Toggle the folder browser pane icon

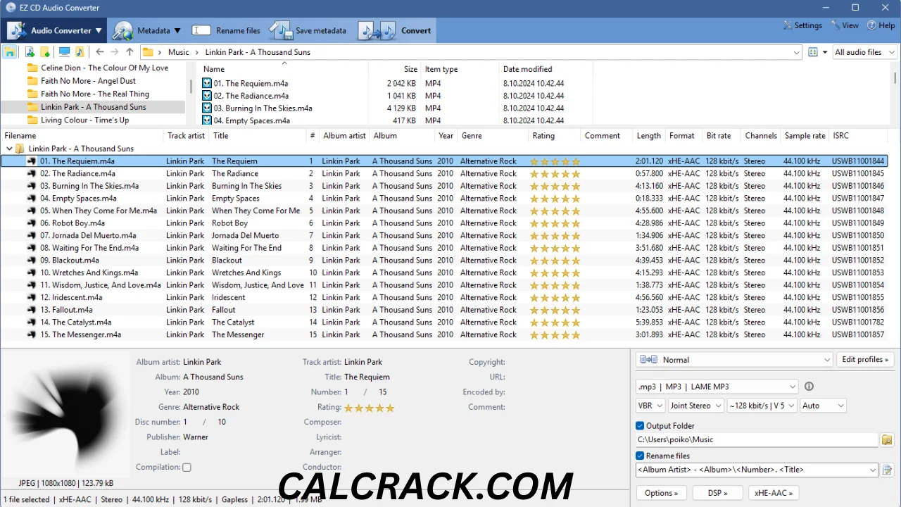pos(10,52)
